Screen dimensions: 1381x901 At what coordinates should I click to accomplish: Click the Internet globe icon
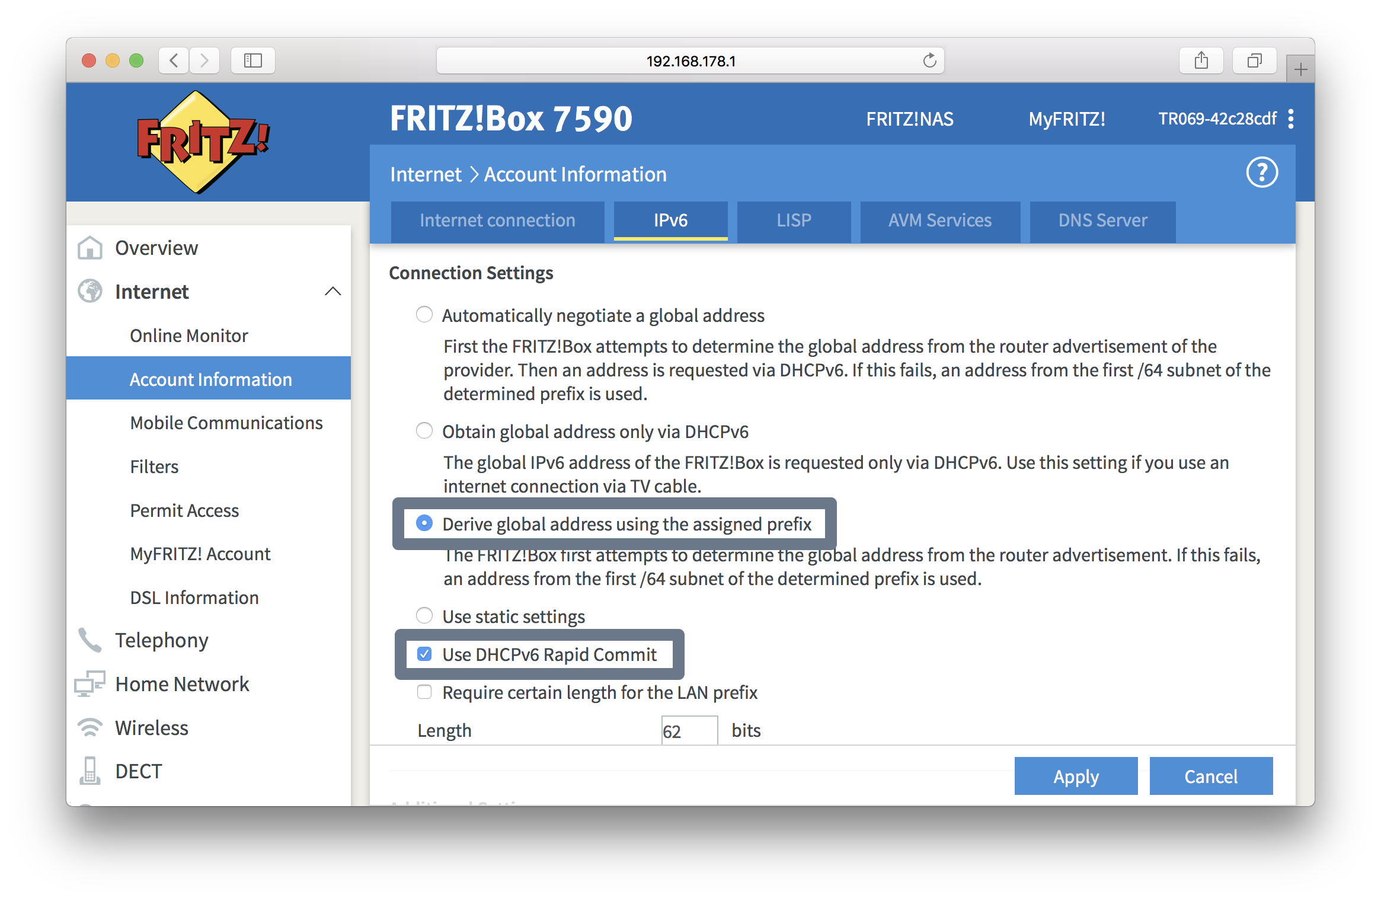click(90, 291)
